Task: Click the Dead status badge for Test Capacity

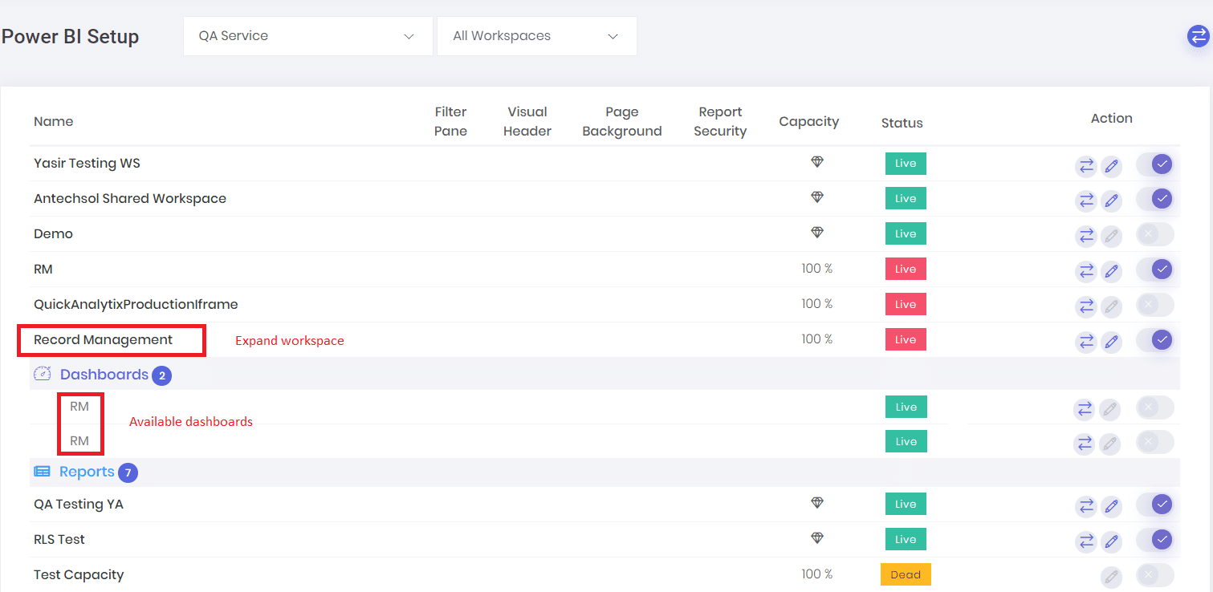Action: coord(906,574)
